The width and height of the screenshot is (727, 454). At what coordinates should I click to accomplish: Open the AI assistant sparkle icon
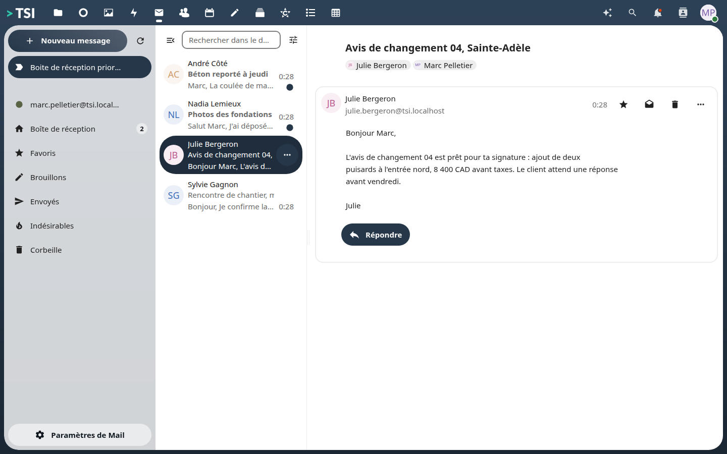pos(607,13)
